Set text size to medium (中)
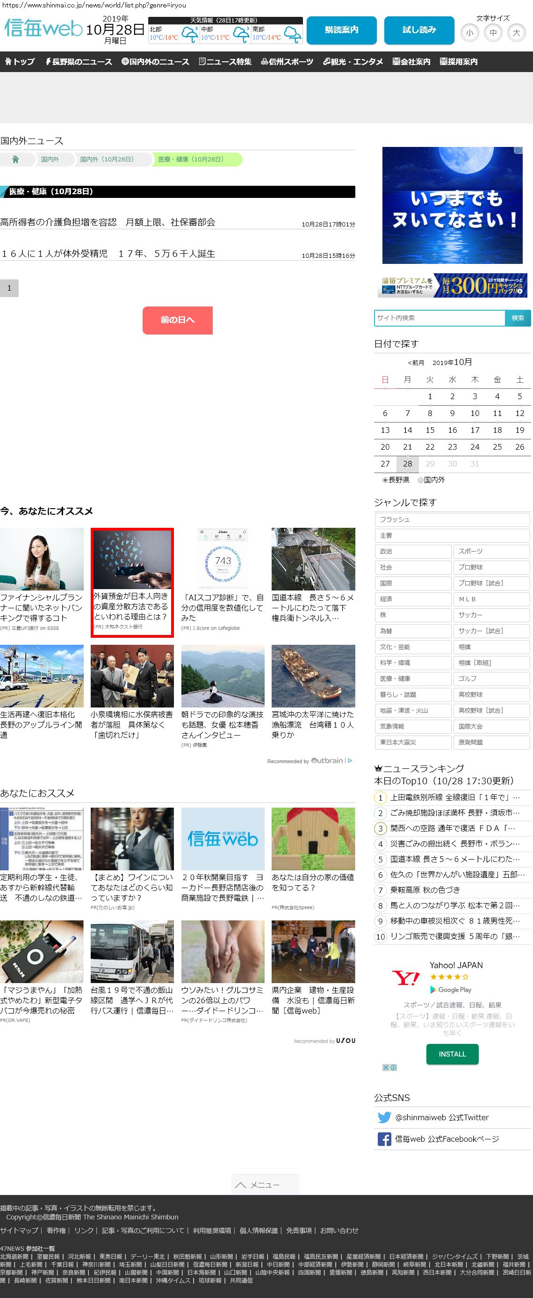Screen dimensions: 533x1298 (x=493, y=33)
